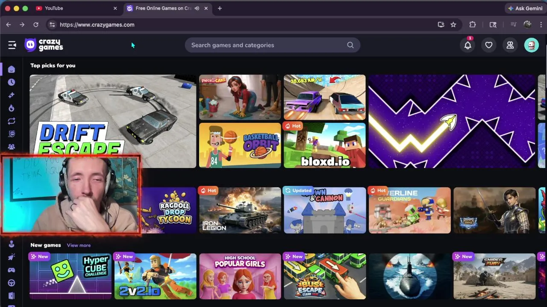Reload the current page

click(x=36, y=25)
